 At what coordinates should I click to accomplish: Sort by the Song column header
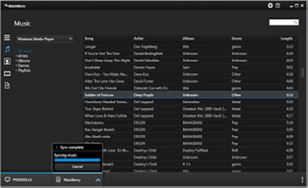(x=89, y=38)
